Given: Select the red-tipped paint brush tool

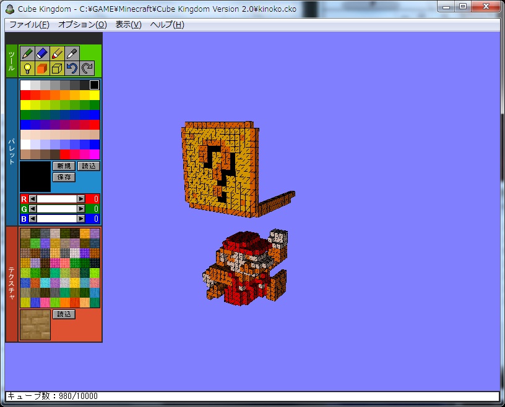Looking at the screenshot, I should click(58, 53).
